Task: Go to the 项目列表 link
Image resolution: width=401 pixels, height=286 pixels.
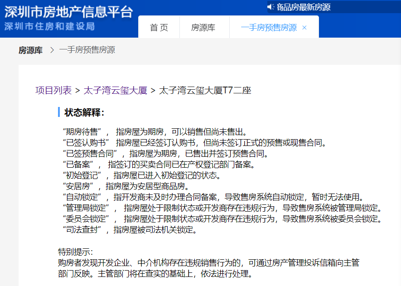Action: pyautogui.click(x=53, y=90)
